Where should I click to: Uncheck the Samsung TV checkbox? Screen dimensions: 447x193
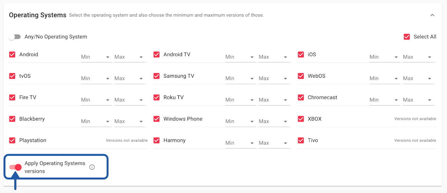pyautogui.click(x=156, y=76)
